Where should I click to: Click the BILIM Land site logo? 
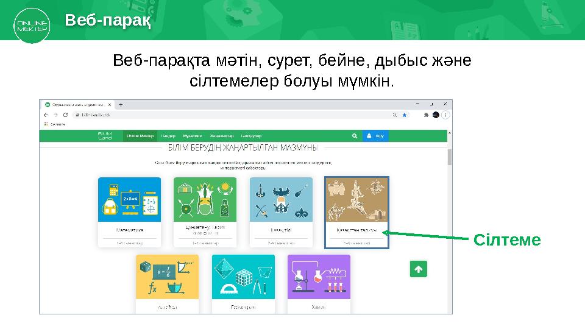105,136
